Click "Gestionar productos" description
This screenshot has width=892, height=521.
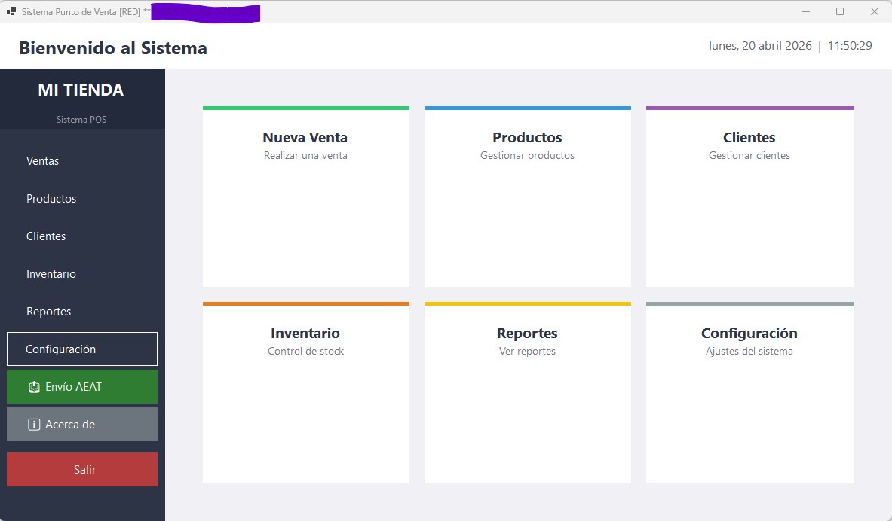(527, 155)
